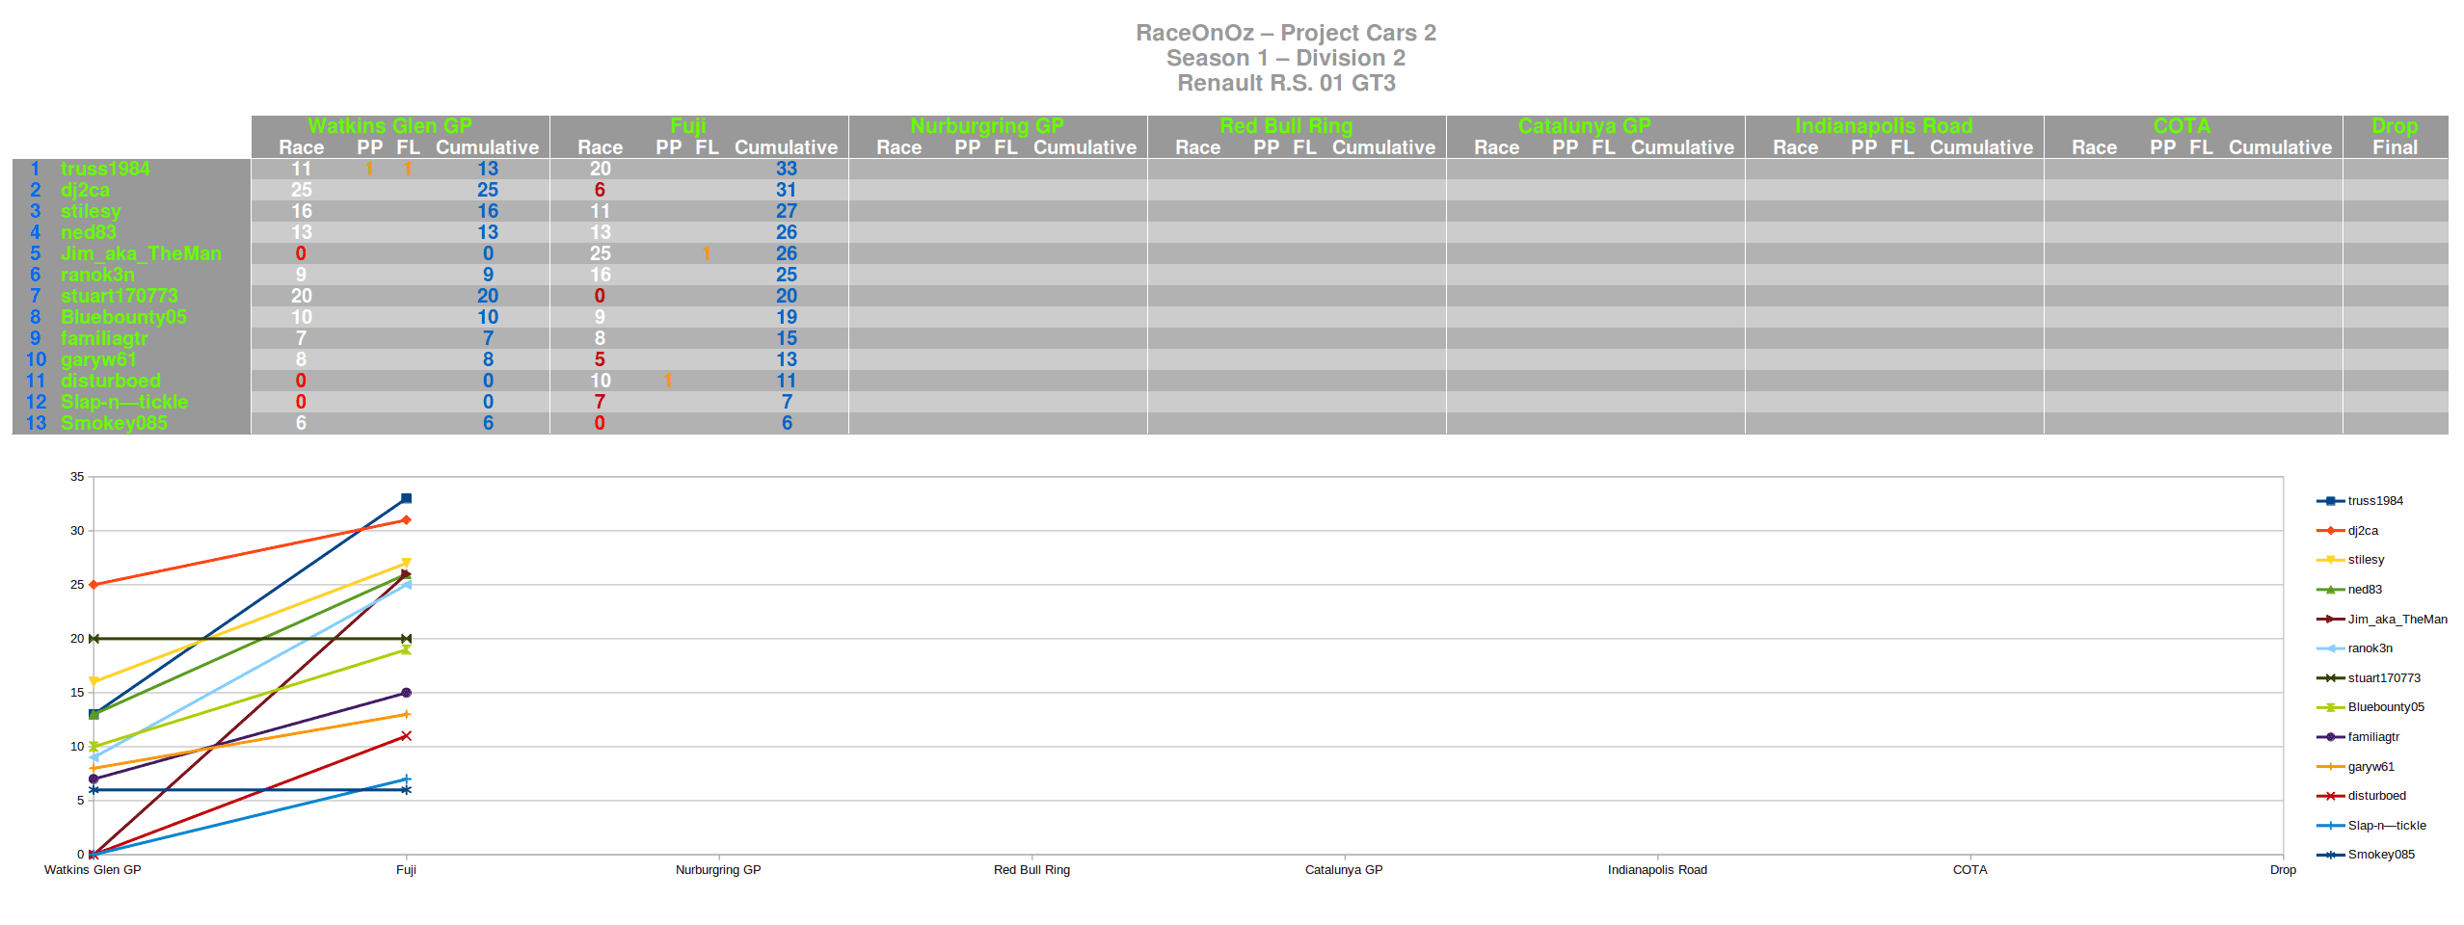Viewport: 2464px width, 925px height.
Task: Click the Jim_aka_TheMan legend entry
Action: pos(2382,620)
